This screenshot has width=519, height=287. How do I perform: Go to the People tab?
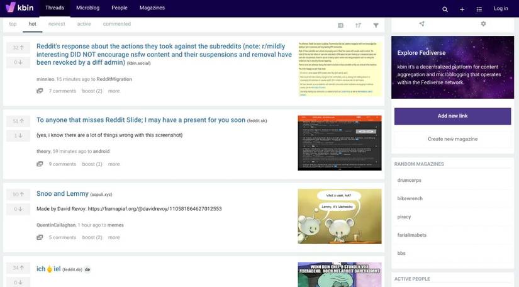click(x=120, y=8)
